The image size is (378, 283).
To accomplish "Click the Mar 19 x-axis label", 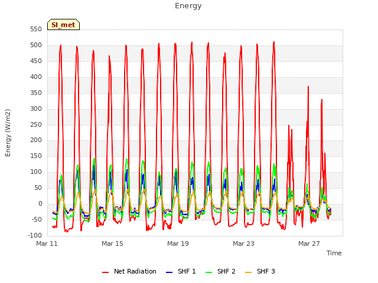I will pos(178,243).
